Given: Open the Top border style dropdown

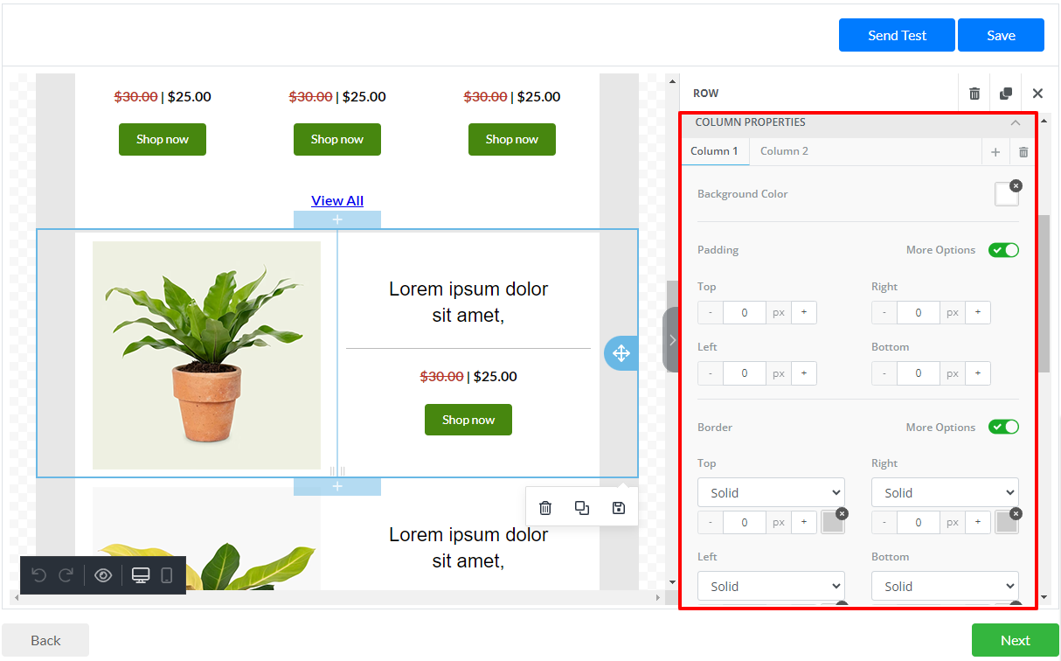Looking at the screenshot, I should coord(771,493).
